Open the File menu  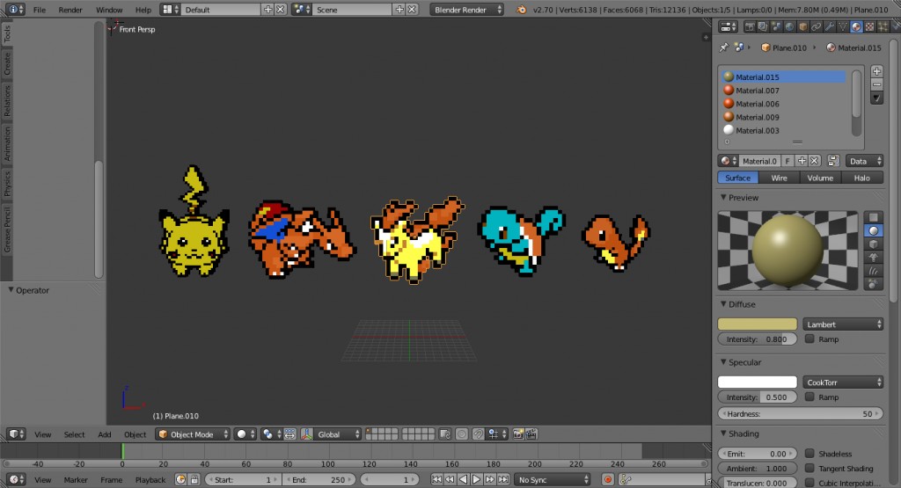click(x=39, y=10)
